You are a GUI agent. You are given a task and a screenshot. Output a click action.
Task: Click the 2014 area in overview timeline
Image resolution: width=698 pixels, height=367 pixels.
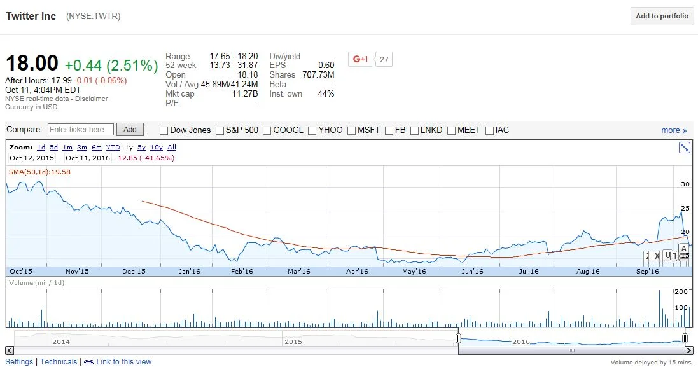[61, 342]
